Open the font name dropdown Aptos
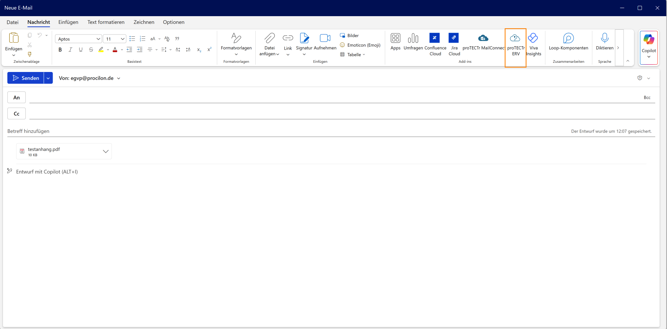The height and width of the screenshot is (329, 667). [x=98, y=39]
